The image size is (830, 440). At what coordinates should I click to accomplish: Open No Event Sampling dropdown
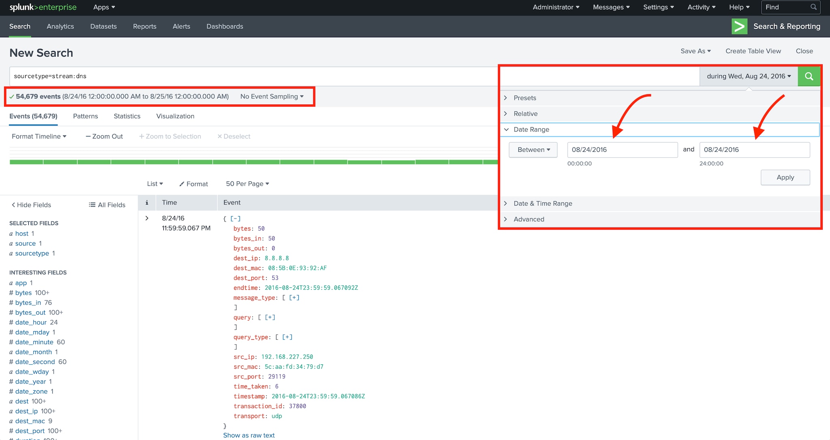(272, 96)
